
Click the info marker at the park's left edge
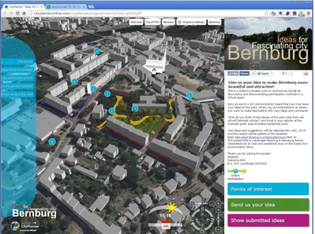112,111
